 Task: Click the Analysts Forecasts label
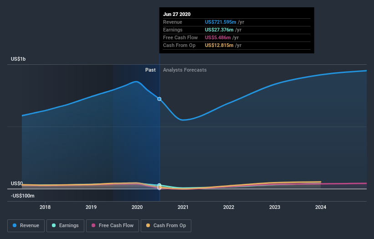click(x=185, y=70)
